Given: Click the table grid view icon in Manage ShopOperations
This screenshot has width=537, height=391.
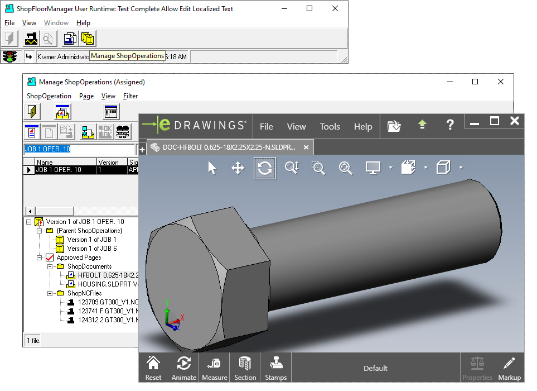Looking at the screenshot, I should click(x=110, y=112).
